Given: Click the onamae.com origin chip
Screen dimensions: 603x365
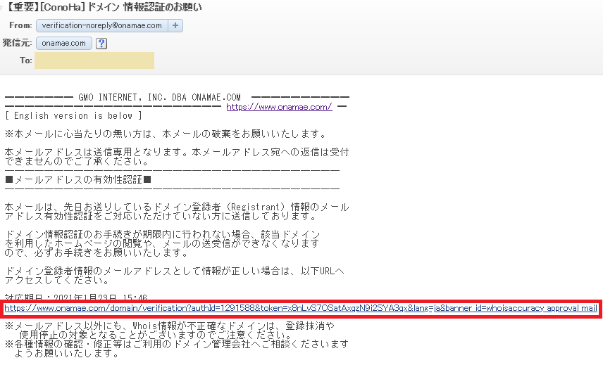Looking at the screenshot, I should click(64, 44).
